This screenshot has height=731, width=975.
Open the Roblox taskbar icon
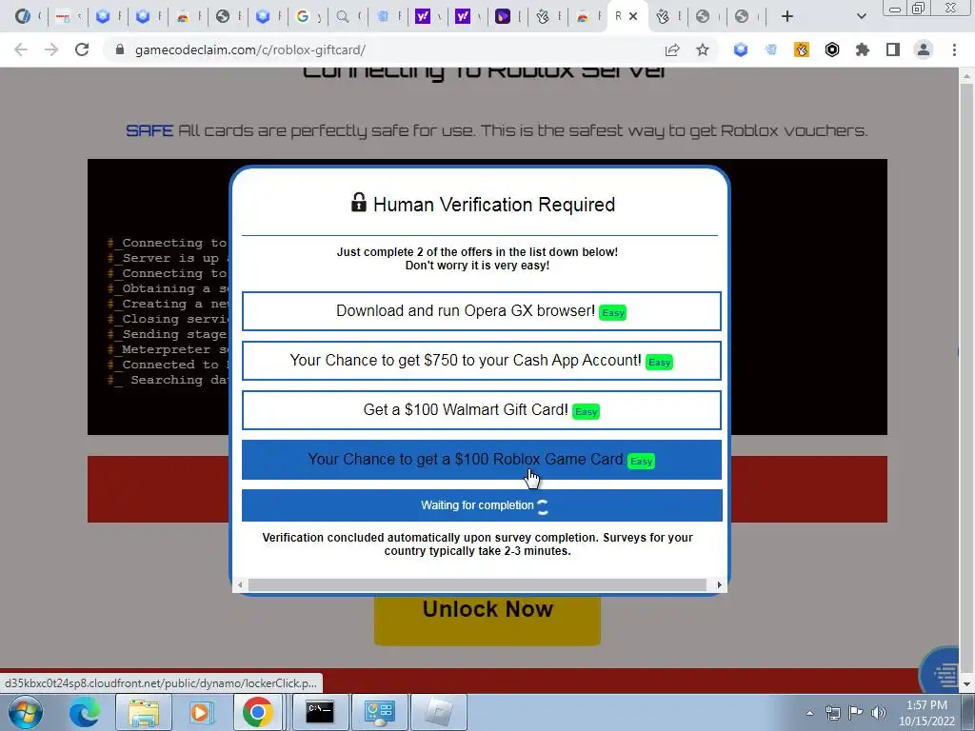439,712
